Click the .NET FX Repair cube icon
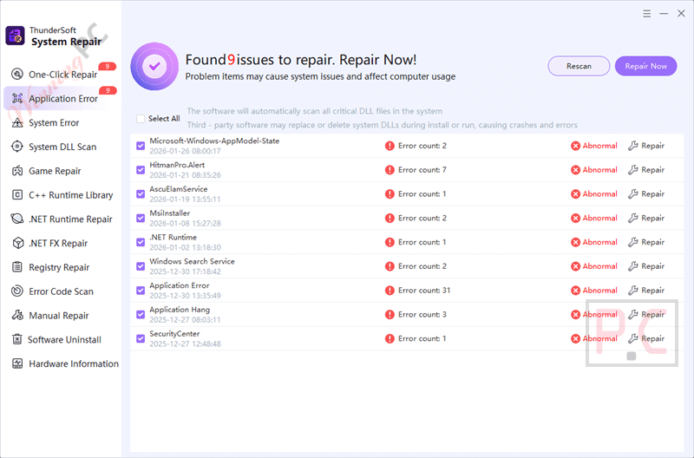Image resolution: width=694 pixels, height=458 pixels. [x=17, y=243]
